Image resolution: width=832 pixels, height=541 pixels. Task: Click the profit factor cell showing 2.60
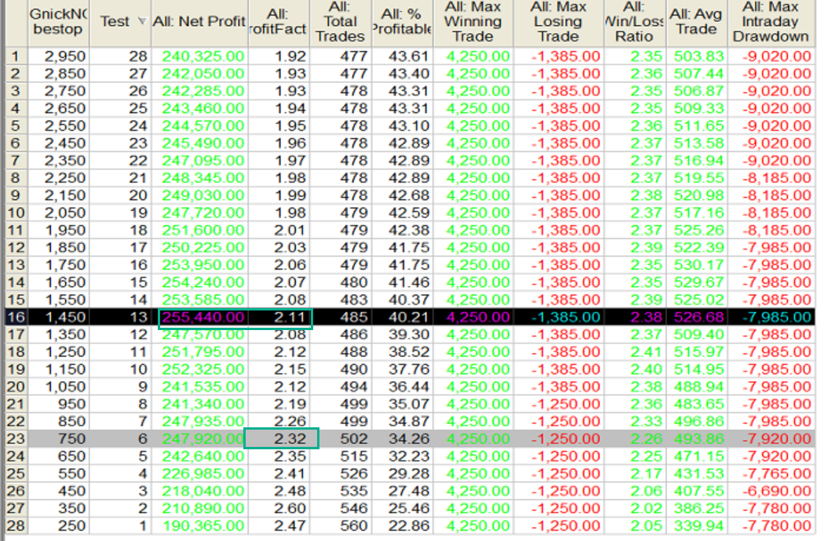[281, 507]
